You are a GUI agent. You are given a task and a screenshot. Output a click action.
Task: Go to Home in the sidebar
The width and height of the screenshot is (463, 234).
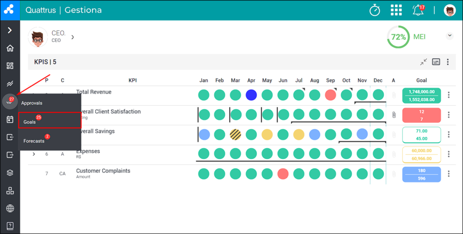tap(10, 48)
